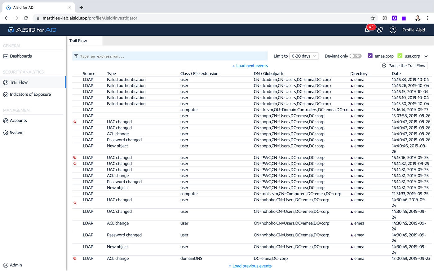This screenshot has width=434, height=271.
Task: Click the red diamond marker on hohoho 14:30:46 row
Action: pyautogui.click(x=75, y=203)
